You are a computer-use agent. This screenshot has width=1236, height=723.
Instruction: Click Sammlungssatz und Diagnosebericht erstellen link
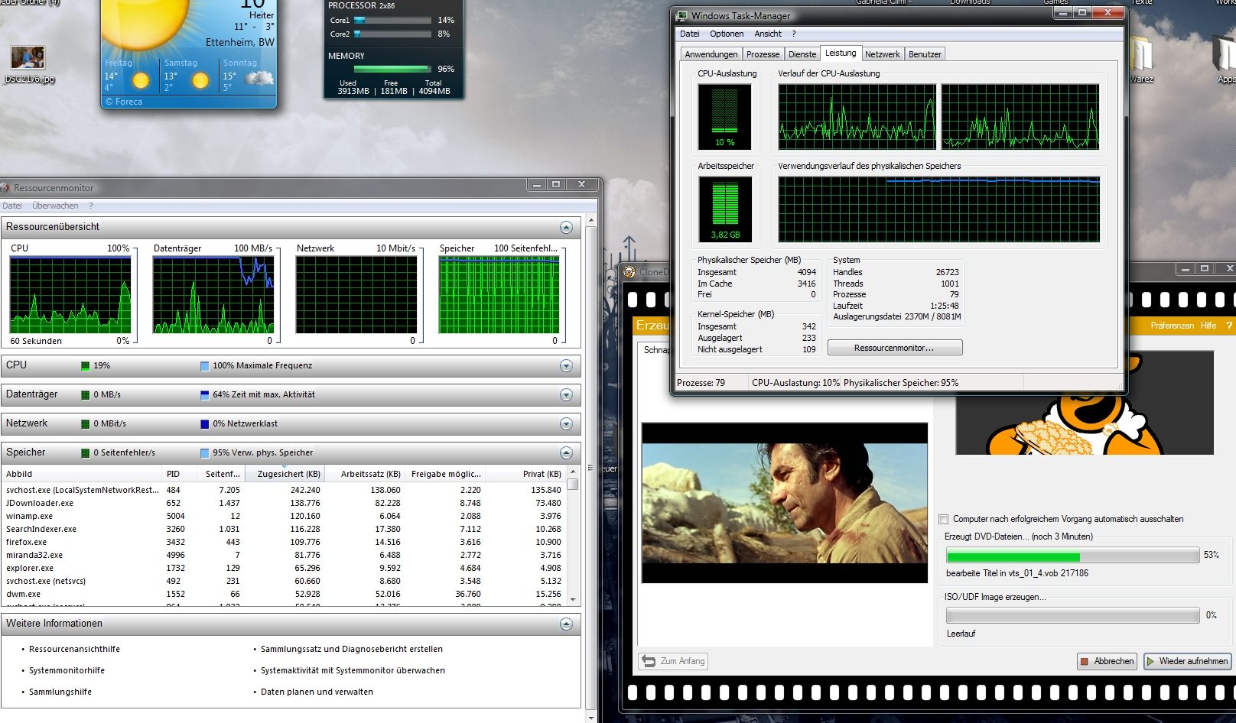[x=352, y=649]
